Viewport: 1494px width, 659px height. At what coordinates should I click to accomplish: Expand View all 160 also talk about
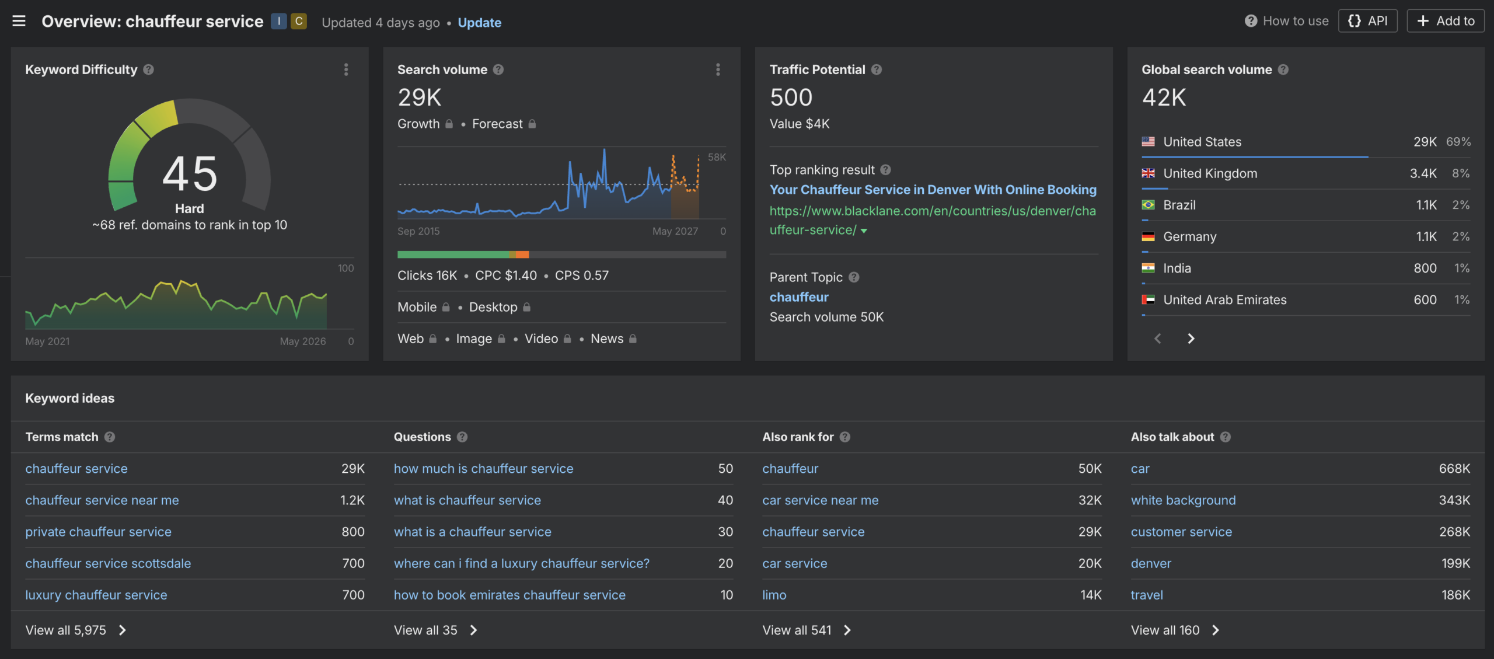tap(1175, 630)
